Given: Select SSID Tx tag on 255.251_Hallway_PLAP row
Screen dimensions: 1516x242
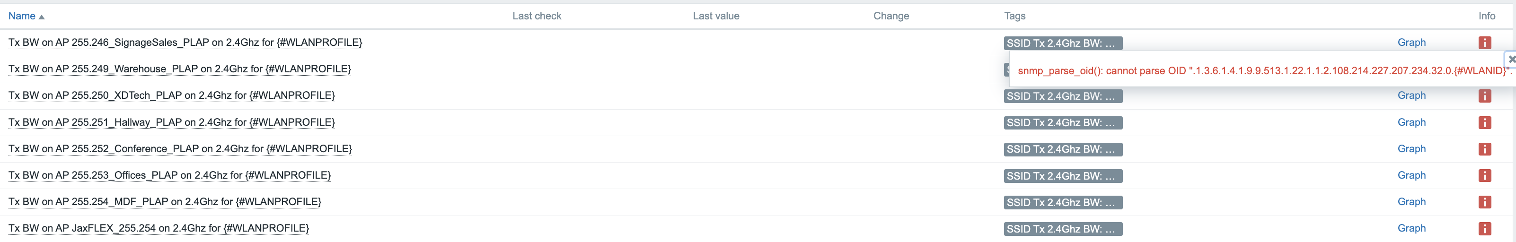Looking at the screenshot, I should tap(1062, 123).
